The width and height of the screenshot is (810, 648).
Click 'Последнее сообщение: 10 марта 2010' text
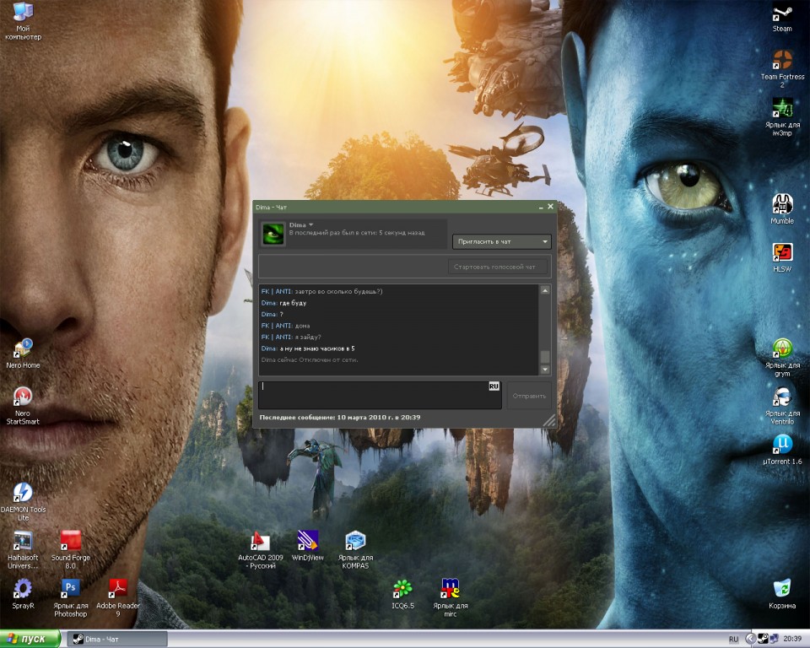pyautogui.click(x=340, y=418)
